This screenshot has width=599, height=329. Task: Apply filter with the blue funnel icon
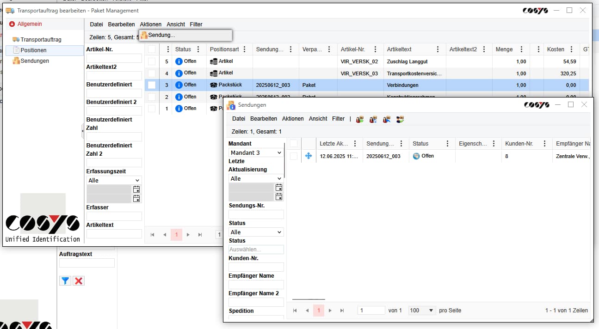[65, 280]
